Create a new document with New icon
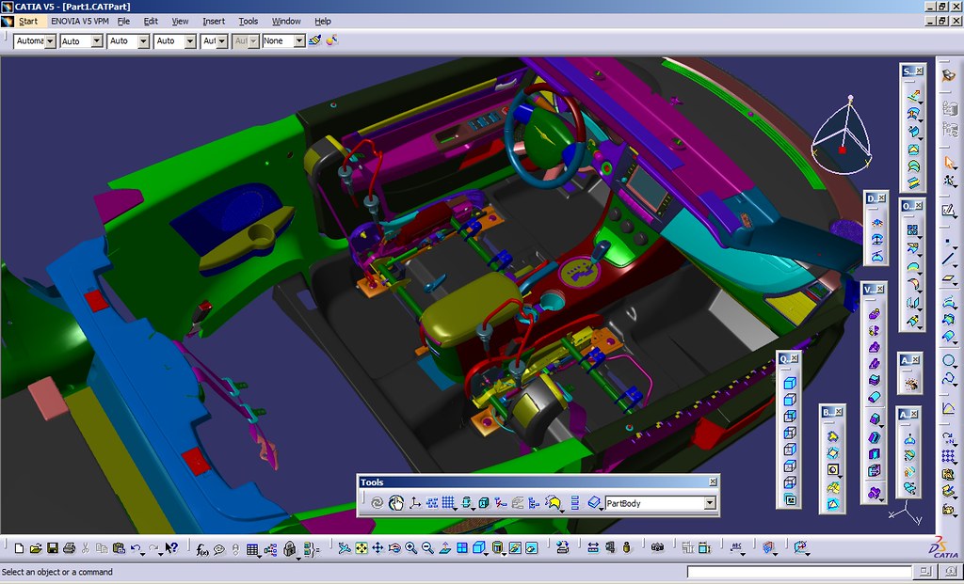This screenshot has width=964, height=584. tap(19, 547)
